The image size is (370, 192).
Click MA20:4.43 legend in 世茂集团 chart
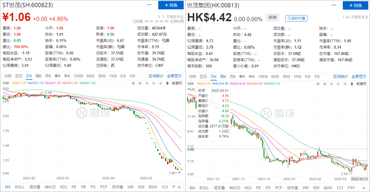coord(238,84)
